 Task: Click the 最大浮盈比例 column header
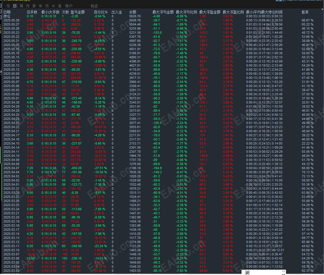pos(233,12)
